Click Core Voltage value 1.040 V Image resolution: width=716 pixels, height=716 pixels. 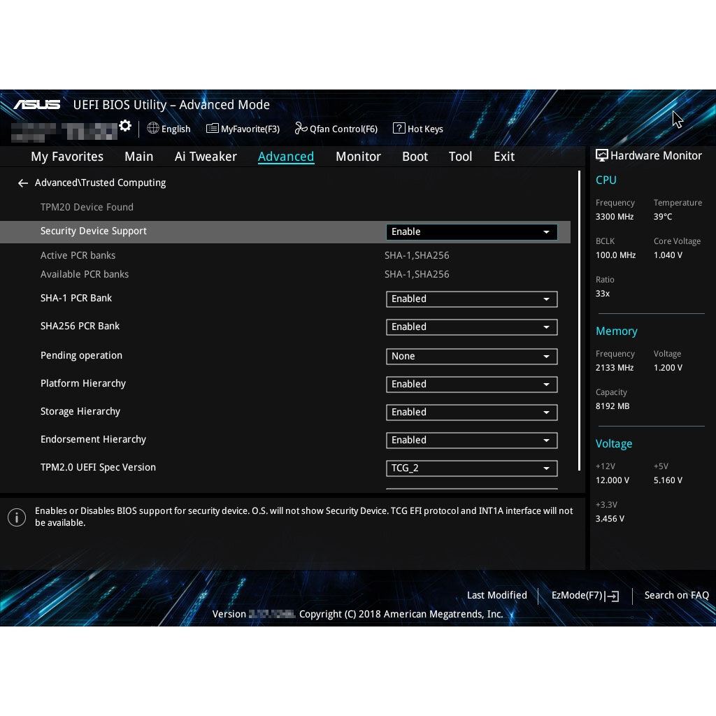[x=668, y=255]
